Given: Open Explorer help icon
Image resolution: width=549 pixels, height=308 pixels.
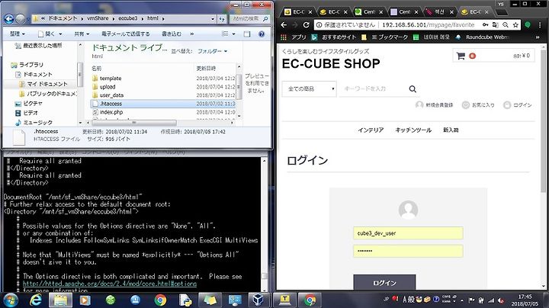Looking at the screenshot, I should [262, 34].
